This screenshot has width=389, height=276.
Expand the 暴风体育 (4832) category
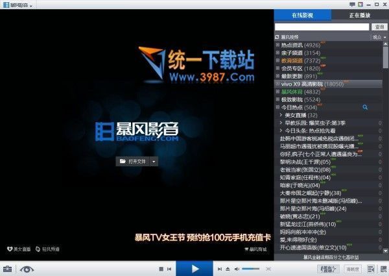tap(278, 92)
